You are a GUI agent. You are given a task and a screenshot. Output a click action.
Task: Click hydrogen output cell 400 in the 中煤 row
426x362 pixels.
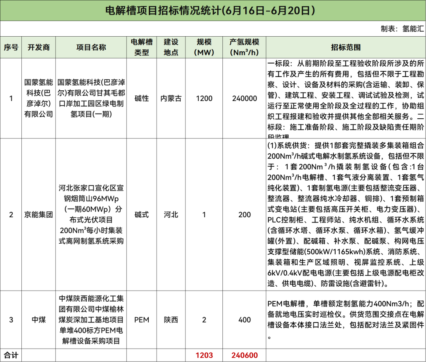(244, 320)
